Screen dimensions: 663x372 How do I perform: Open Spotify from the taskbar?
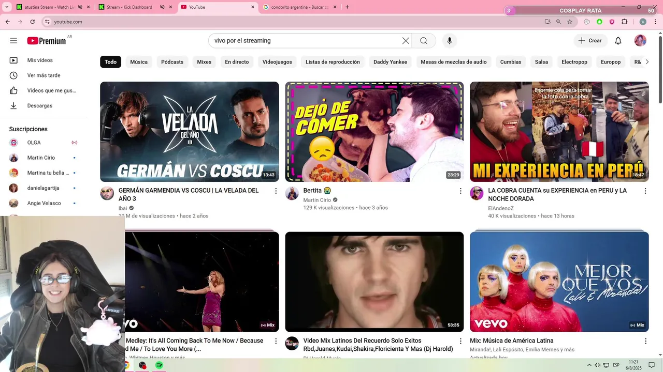click(x=159, y=365)
